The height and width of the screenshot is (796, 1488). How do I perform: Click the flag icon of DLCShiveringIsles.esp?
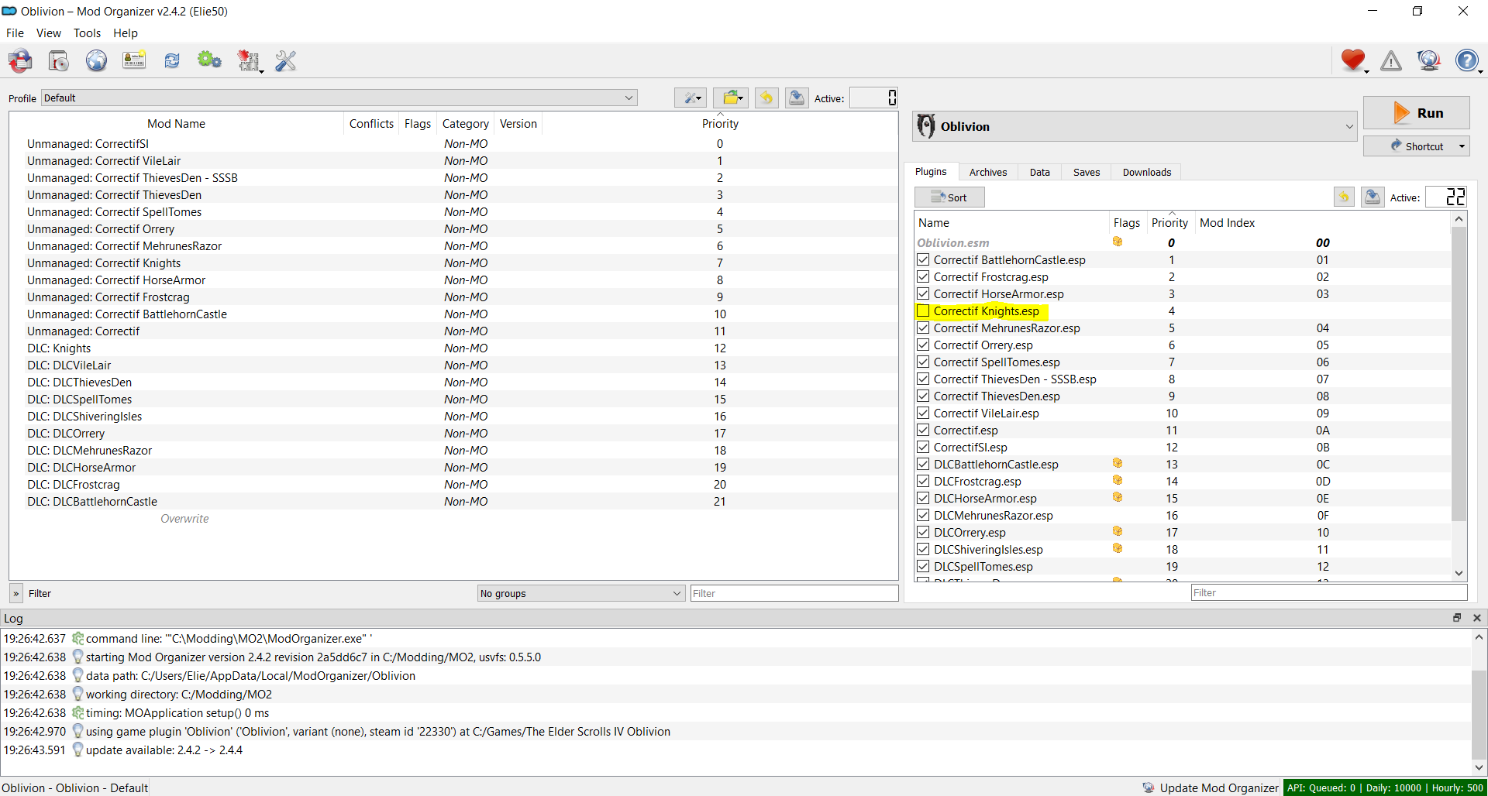coord(1118,548)
